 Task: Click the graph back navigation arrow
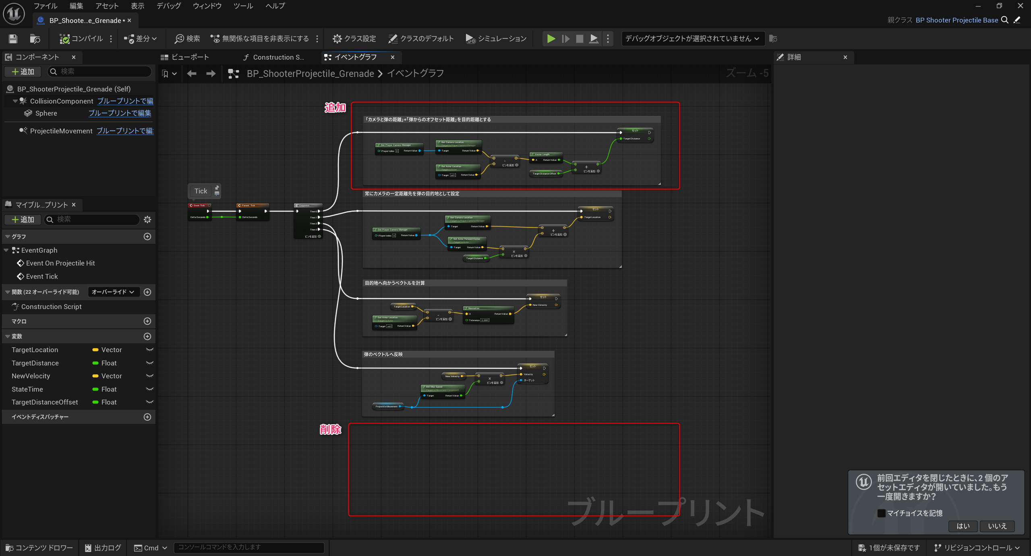click(192, 73)
